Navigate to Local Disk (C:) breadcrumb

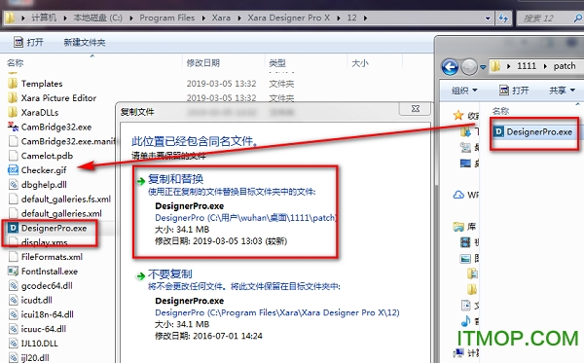pos(97,18)
